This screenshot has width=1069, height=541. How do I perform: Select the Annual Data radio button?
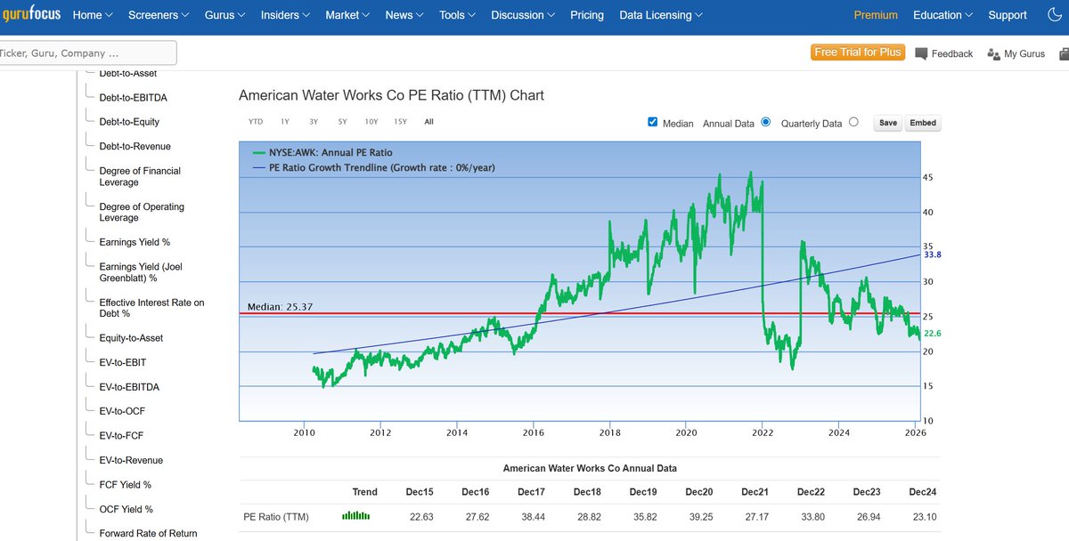pyautogui.click(x=765, y=122)
